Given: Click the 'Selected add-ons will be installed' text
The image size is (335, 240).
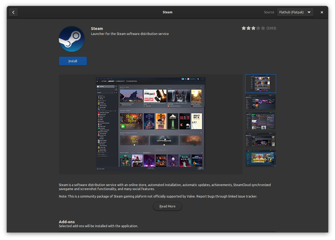Looking at the screenshot, I should [98, 226].
